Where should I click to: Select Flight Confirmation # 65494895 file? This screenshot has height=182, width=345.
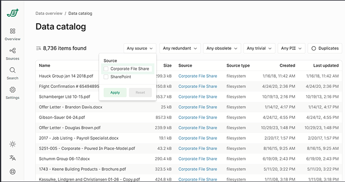(x=69, y=86)
